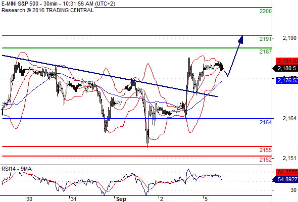298x202 pixels.
Task: Click the 5 date label on time axis
Action: [206, 199]
